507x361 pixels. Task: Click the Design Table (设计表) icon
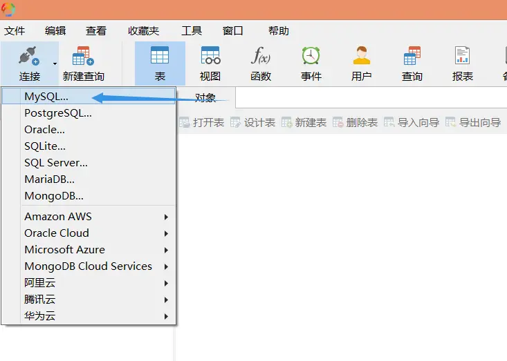coord(235,123)
